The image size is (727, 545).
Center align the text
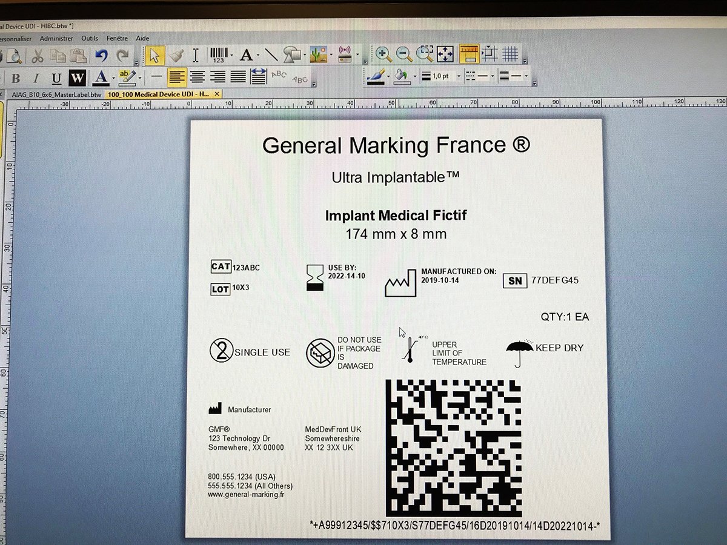[197, 77]
